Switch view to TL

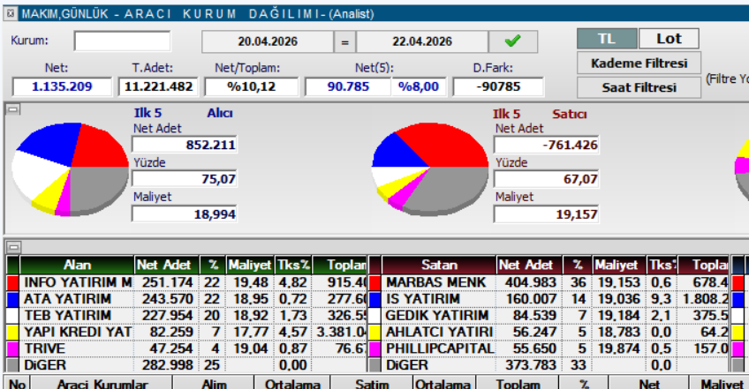pos(607,38)
